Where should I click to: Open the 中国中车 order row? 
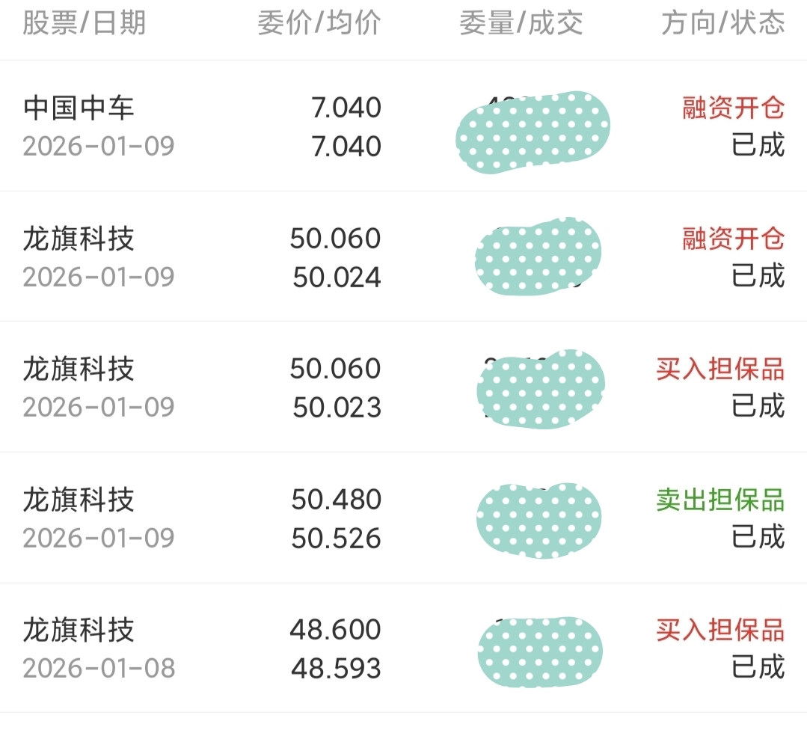[404, 126]
